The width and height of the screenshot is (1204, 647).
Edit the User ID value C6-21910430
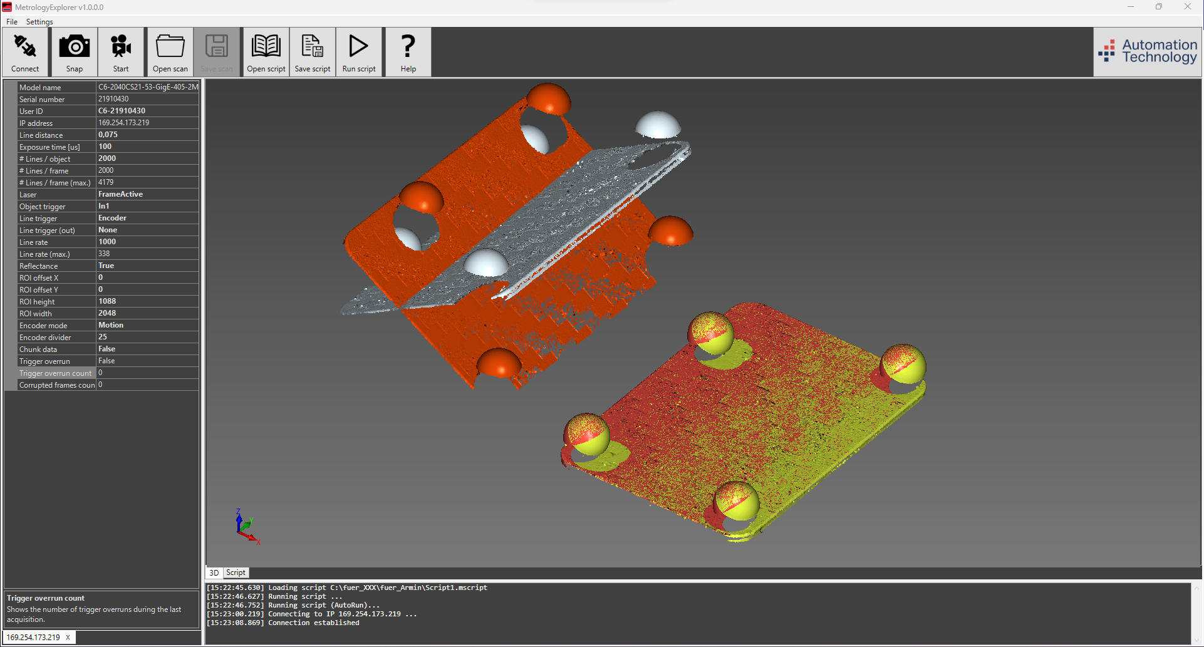point(148,111)
